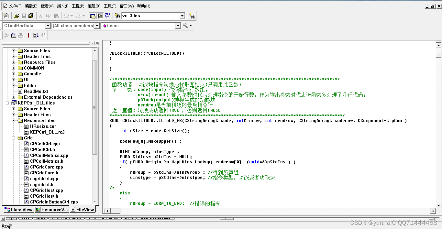The image size is (442, 229).
Task: Save the current file with floppy icon
Action: 24,16
